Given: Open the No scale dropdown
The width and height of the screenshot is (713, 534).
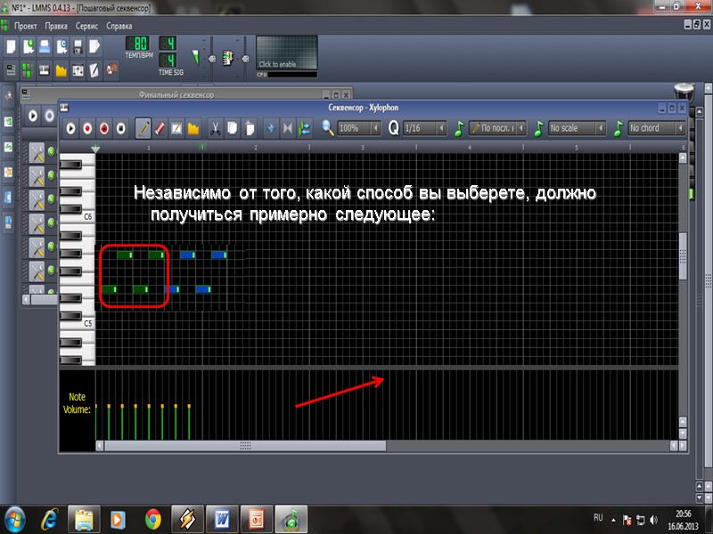Looking at the screenshot, I should tap(578, 128).
